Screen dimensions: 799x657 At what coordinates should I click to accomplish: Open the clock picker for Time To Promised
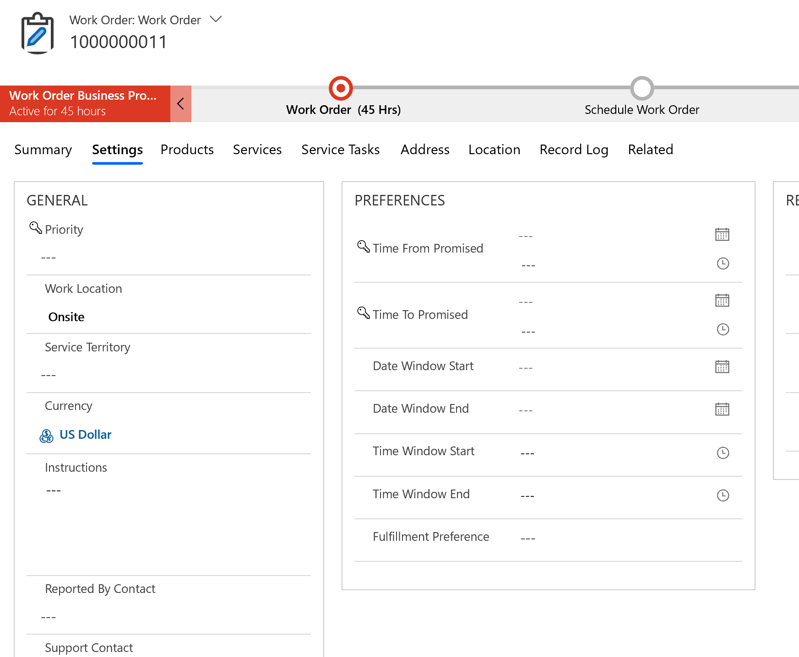tap(723, 329)
